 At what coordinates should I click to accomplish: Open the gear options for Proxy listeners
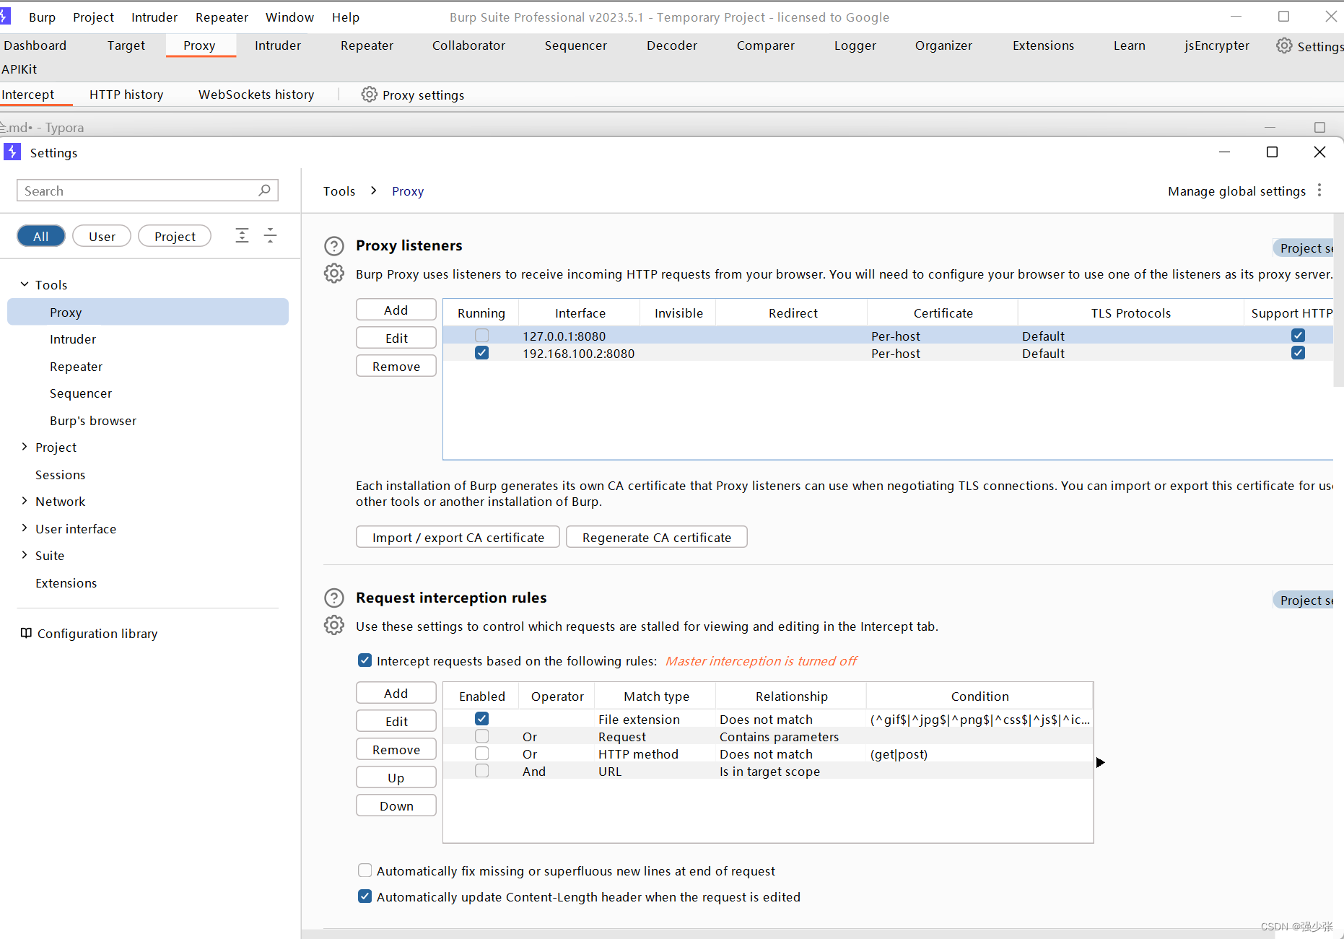(334, 274)
